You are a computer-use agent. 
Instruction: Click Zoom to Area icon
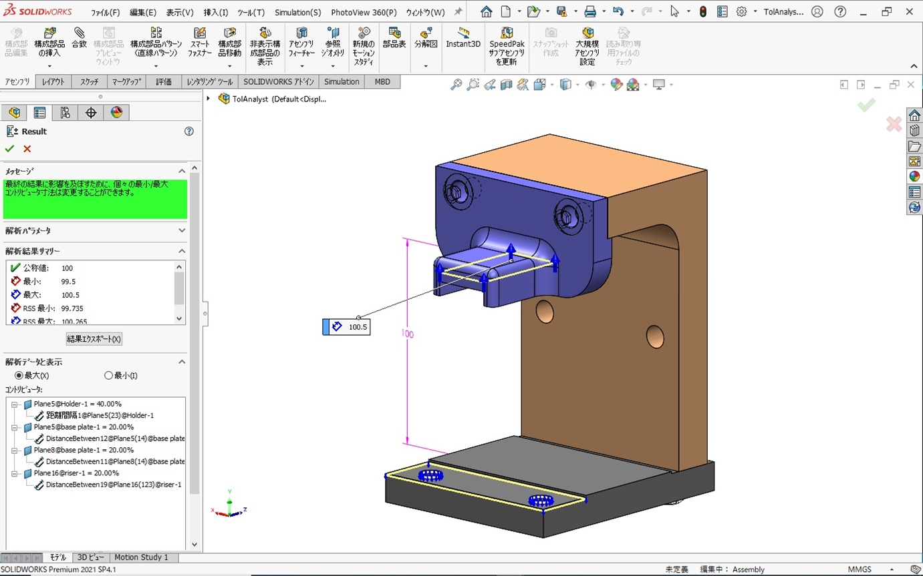473,85
